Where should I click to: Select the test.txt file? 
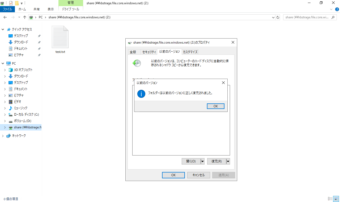(60, 40)
